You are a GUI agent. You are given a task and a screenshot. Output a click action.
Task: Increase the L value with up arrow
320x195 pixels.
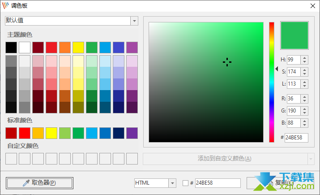coord(304,82)
